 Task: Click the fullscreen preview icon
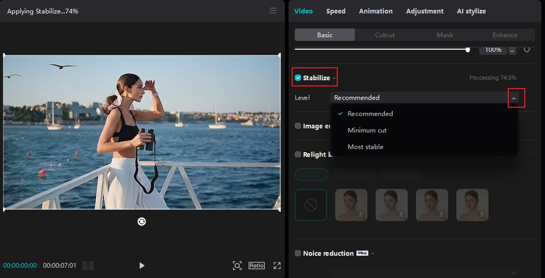click(x=277, y=266)
